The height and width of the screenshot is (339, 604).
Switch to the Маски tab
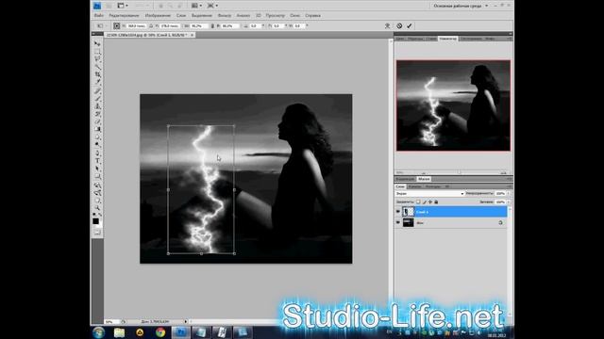(x=424, y=179)
